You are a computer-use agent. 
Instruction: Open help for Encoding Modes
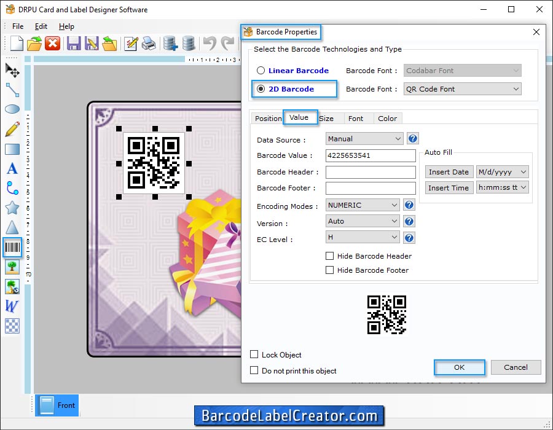pyautogui.click(x=409, y=205)
